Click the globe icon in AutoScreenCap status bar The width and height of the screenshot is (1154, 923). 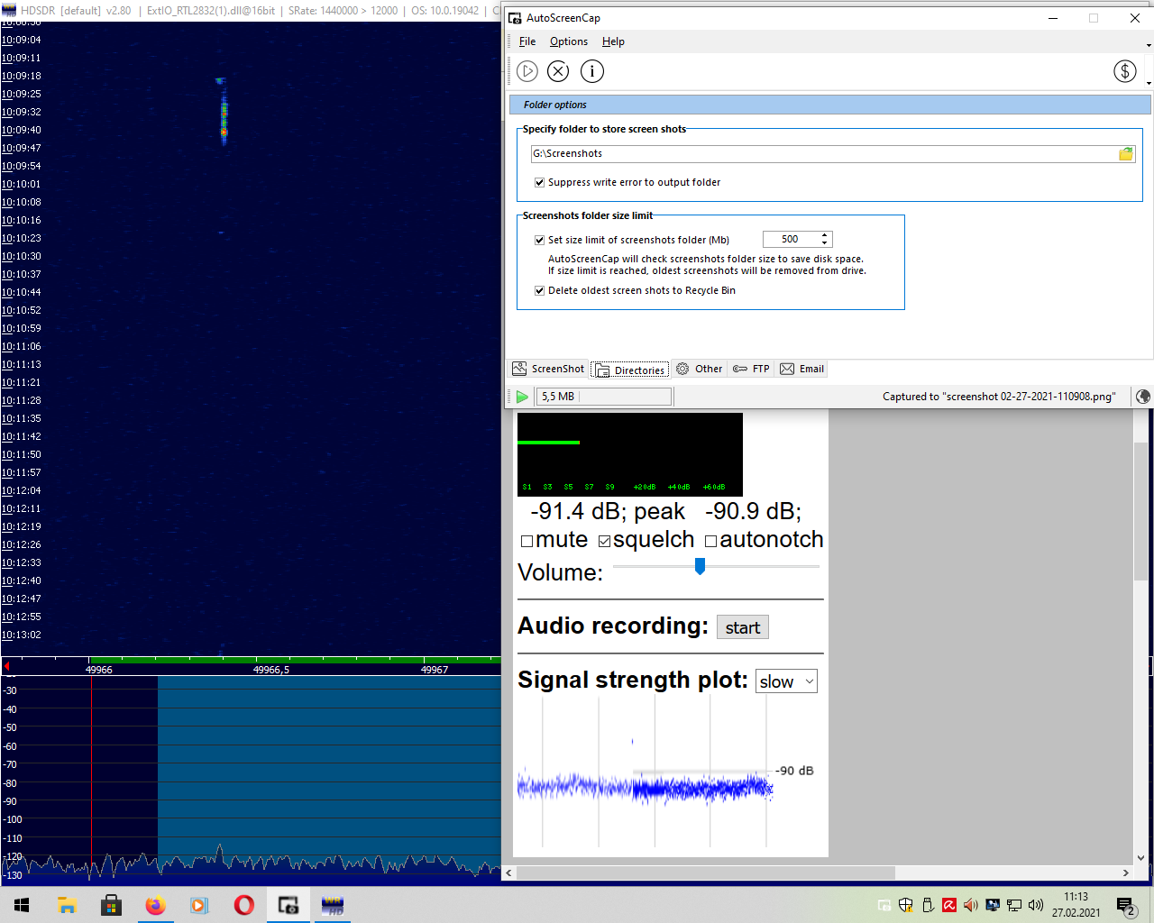tap(1143, 397)
